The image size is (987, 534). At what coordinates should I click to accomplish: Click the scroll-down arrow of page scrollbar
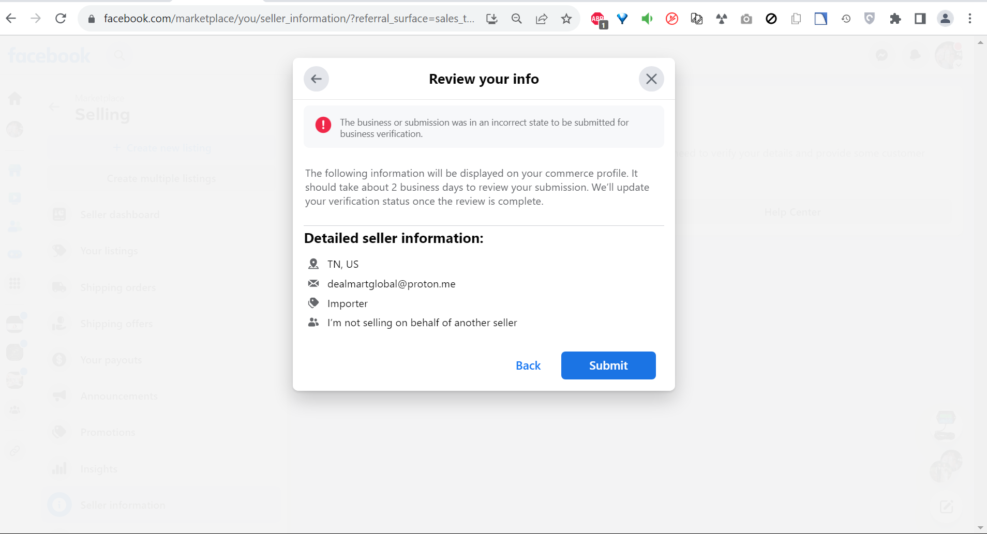pos(980,528)
